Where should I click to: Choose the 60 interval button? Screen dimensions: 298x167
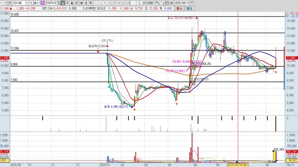click(x=123, y=3)
